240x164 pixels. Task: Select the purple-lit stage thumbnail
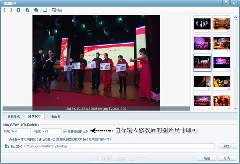click(x=202, y=43)
